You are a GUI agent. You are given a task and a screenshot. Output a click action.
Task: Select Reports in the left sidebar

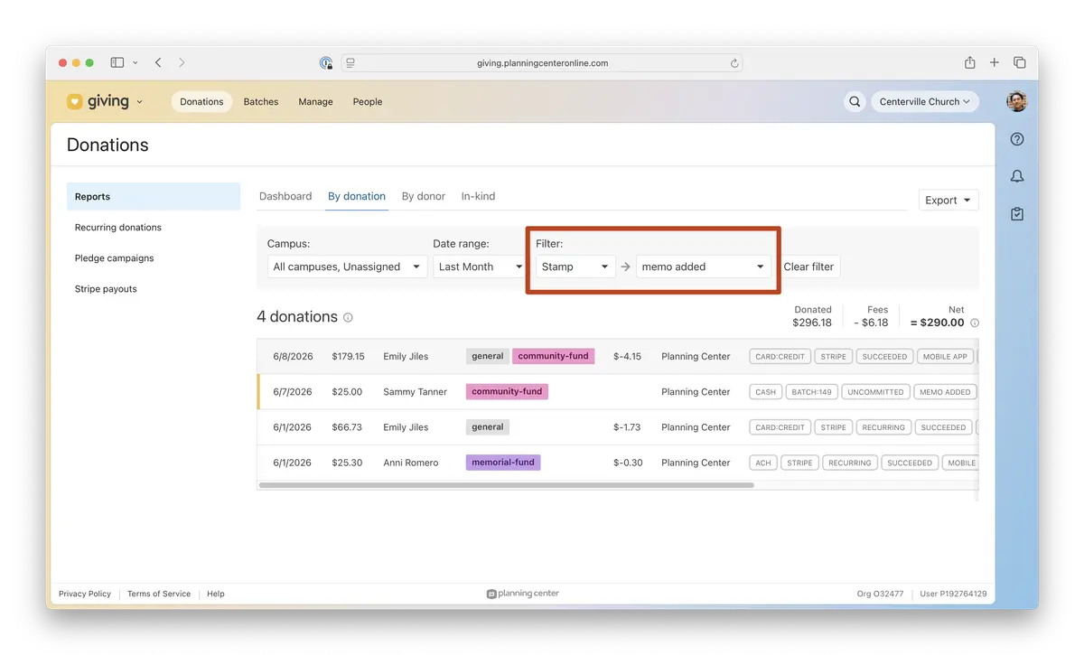click(154, 197)
